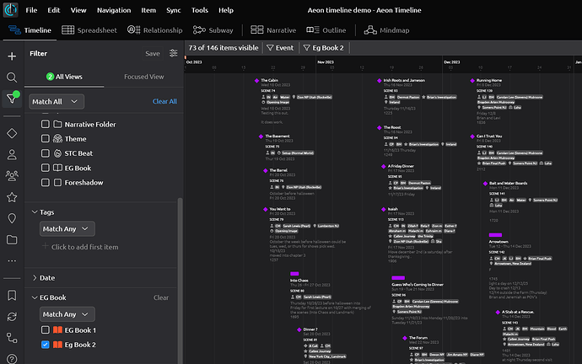
Task: Click the branch path sidebar icon
Action: pos(12,338)
